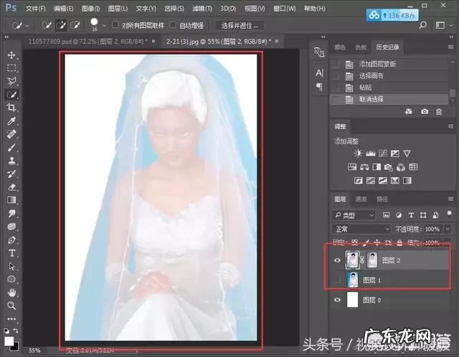Show 图层 1 visibility box
Image resolution: width=459 pixels, height=357 pixels.
pyautogui.click(x=337, y=280)
